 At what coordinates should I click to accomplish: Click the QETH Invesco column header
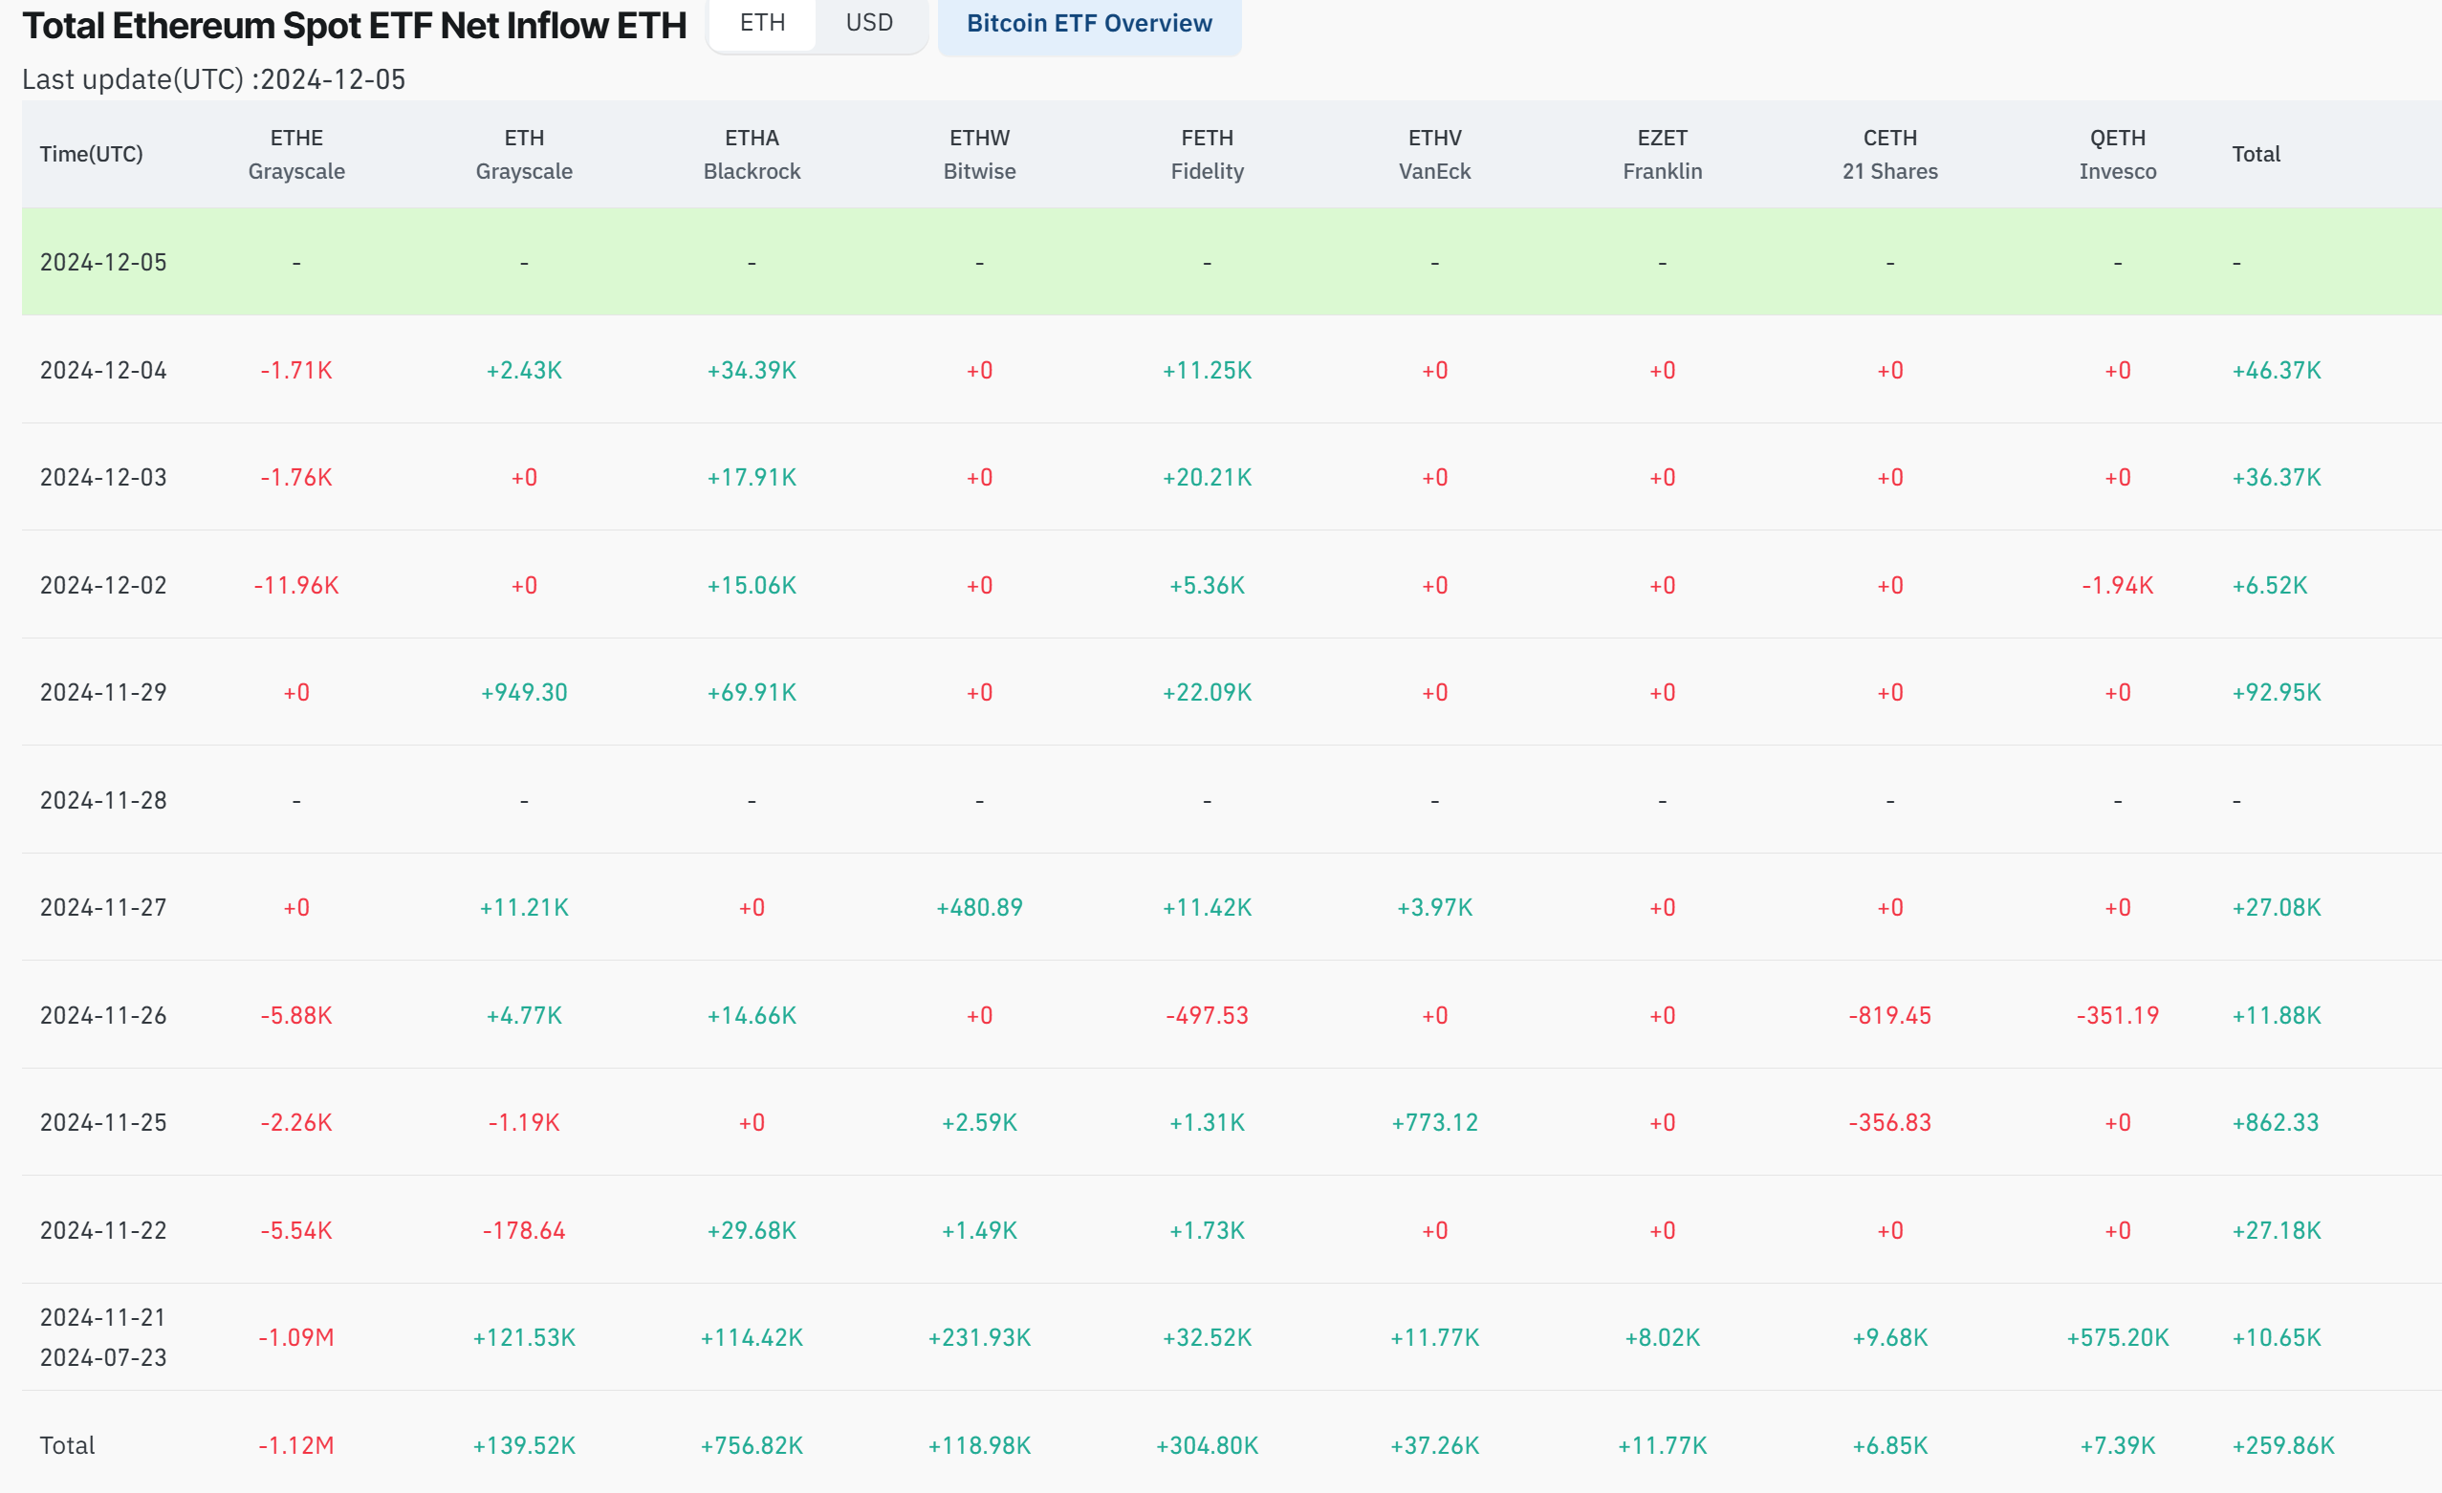[2117, 154]
